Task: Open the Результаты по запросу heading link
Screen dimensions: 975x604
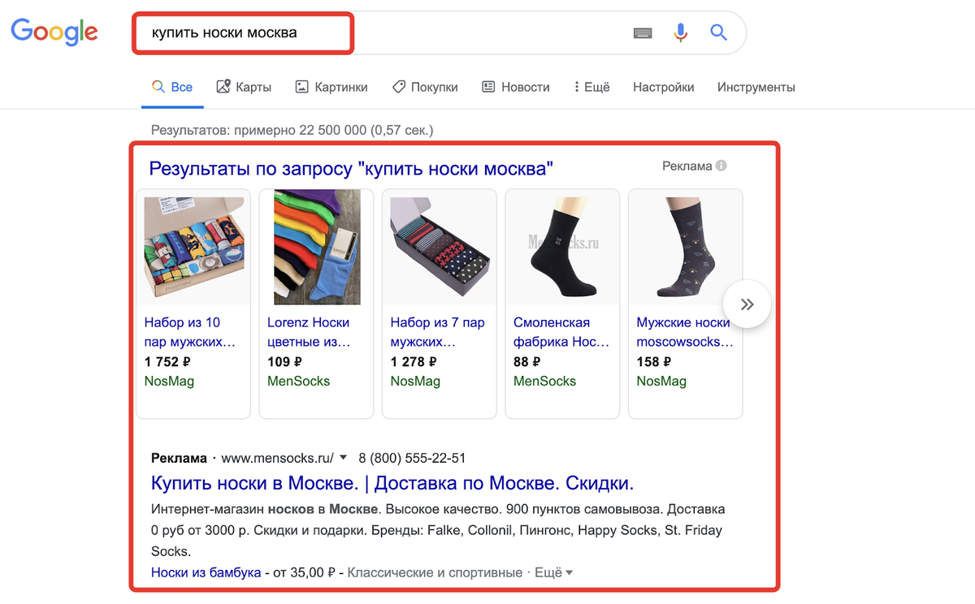Action: pyautogui.click(x=351, y=169)
